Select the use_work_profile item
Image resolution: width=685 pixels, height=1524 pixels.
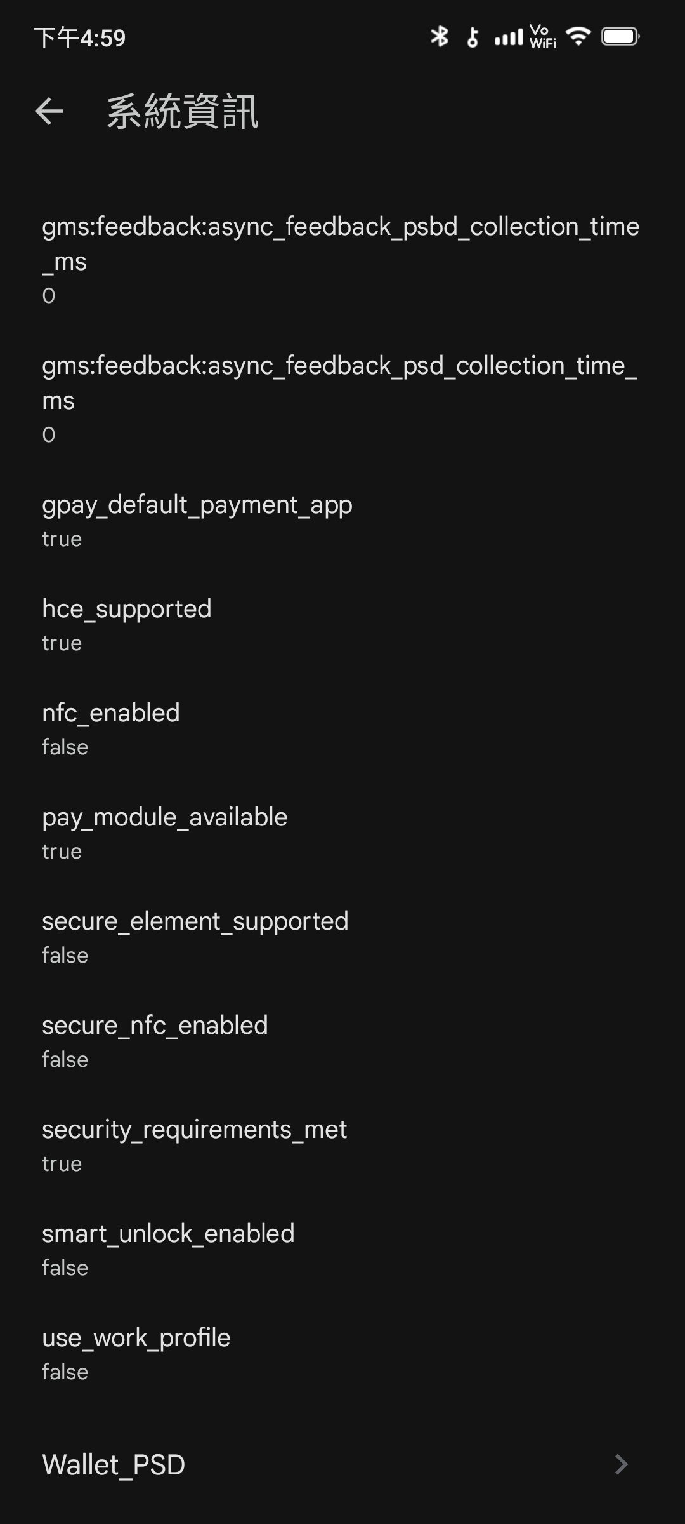pos(136,1353)
